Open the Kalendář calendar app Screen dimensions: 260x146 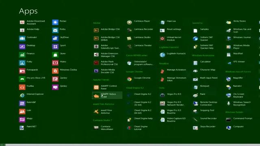tap(28, 103)
